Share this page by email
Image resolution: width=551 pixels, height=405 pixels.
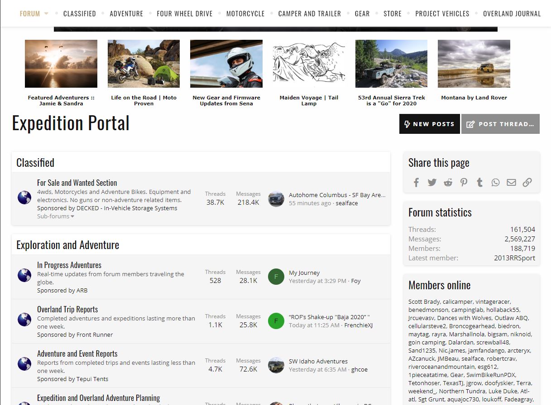511,182
